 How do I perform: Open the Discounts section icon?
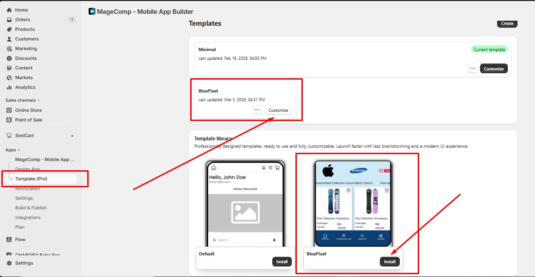9,58
